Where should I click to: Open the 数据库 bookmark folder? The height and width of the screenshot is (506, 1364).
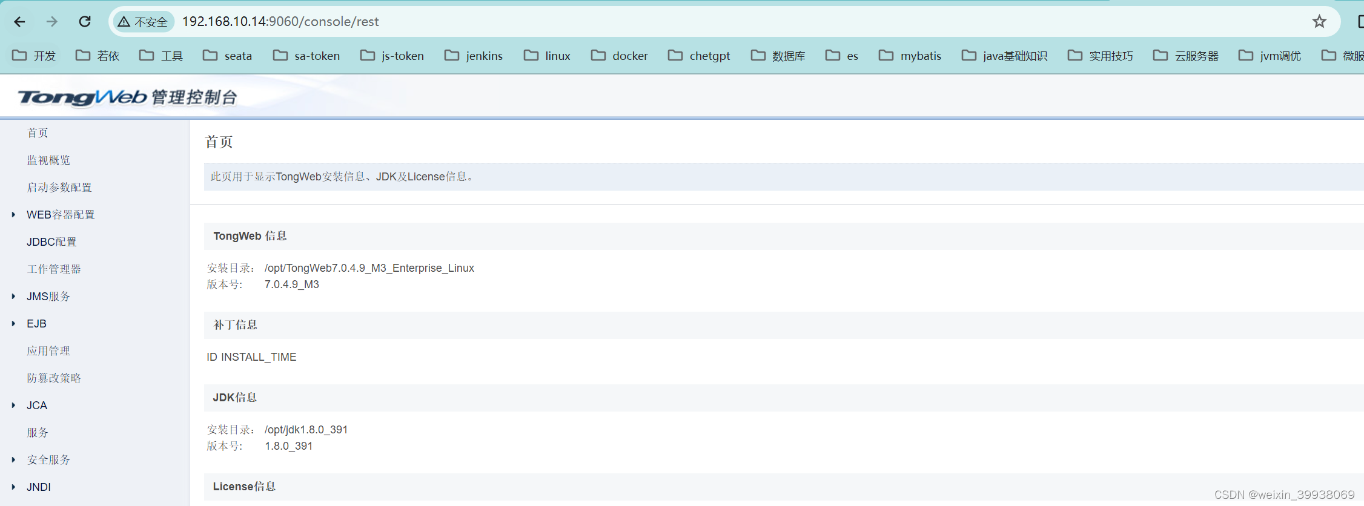pos(778,56)
